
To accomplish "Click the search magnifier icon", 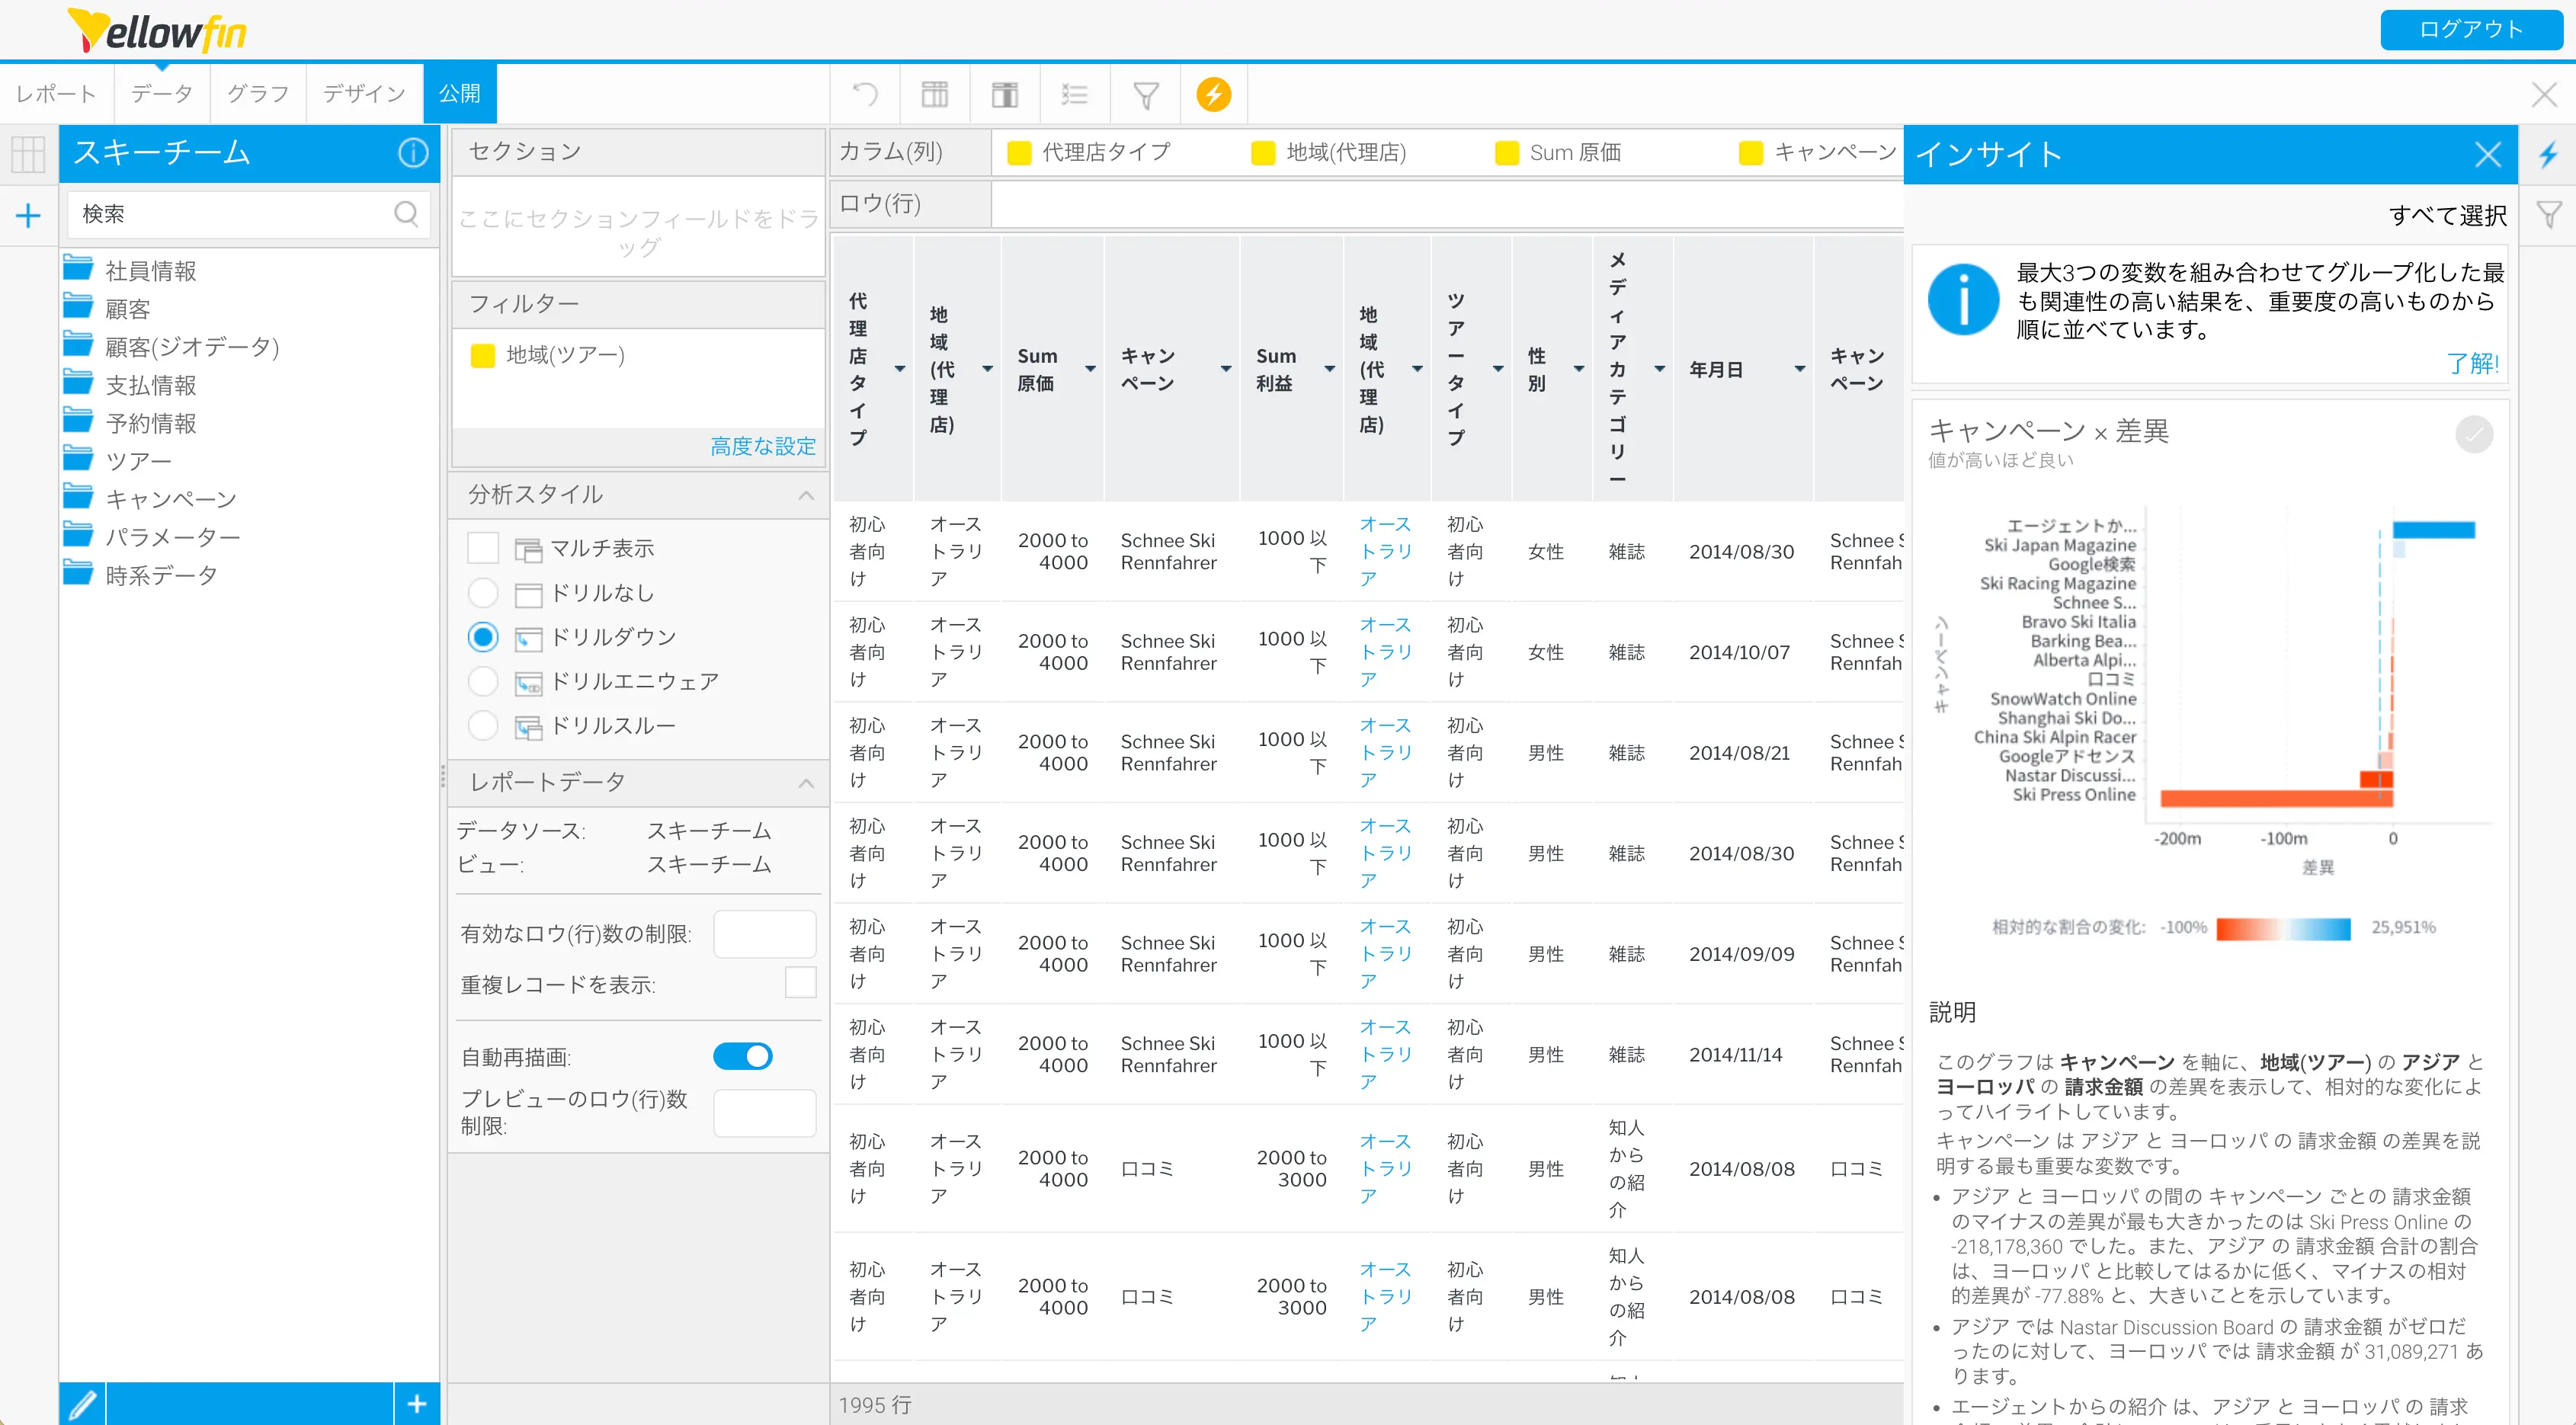I will pos(406,213).
